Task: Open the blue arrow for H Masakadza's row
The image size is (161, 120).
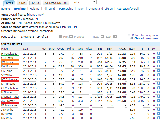Action: coord(158,54)
